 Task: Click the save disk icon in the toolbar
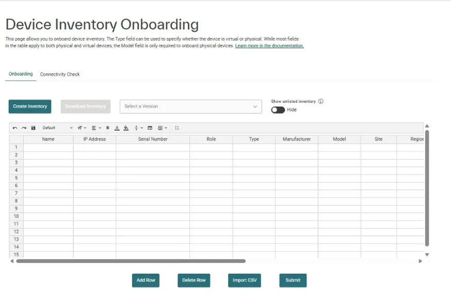tap(33, 128)
